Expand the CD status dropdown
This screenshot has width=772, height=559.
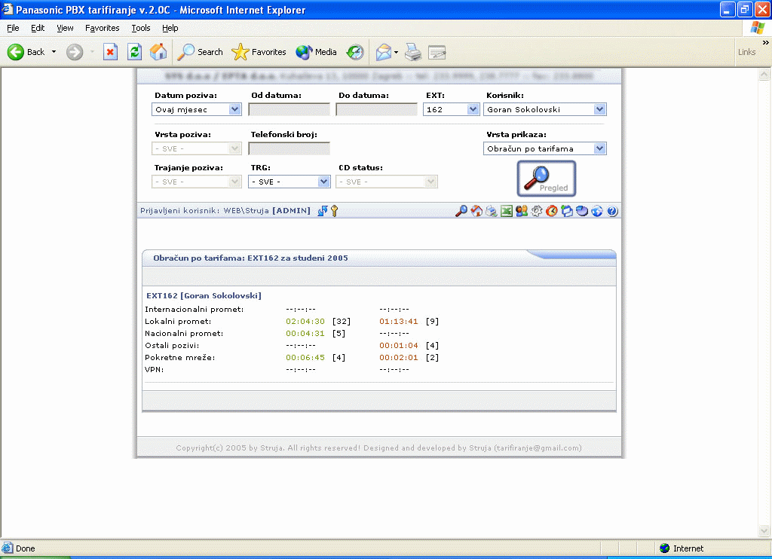coord(430,182)
